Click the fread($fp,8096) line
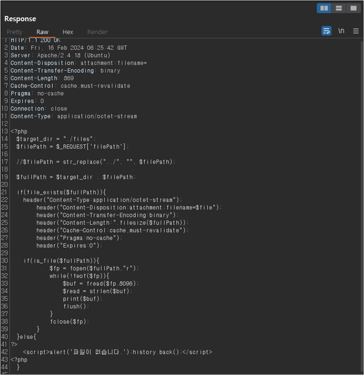 101,284
